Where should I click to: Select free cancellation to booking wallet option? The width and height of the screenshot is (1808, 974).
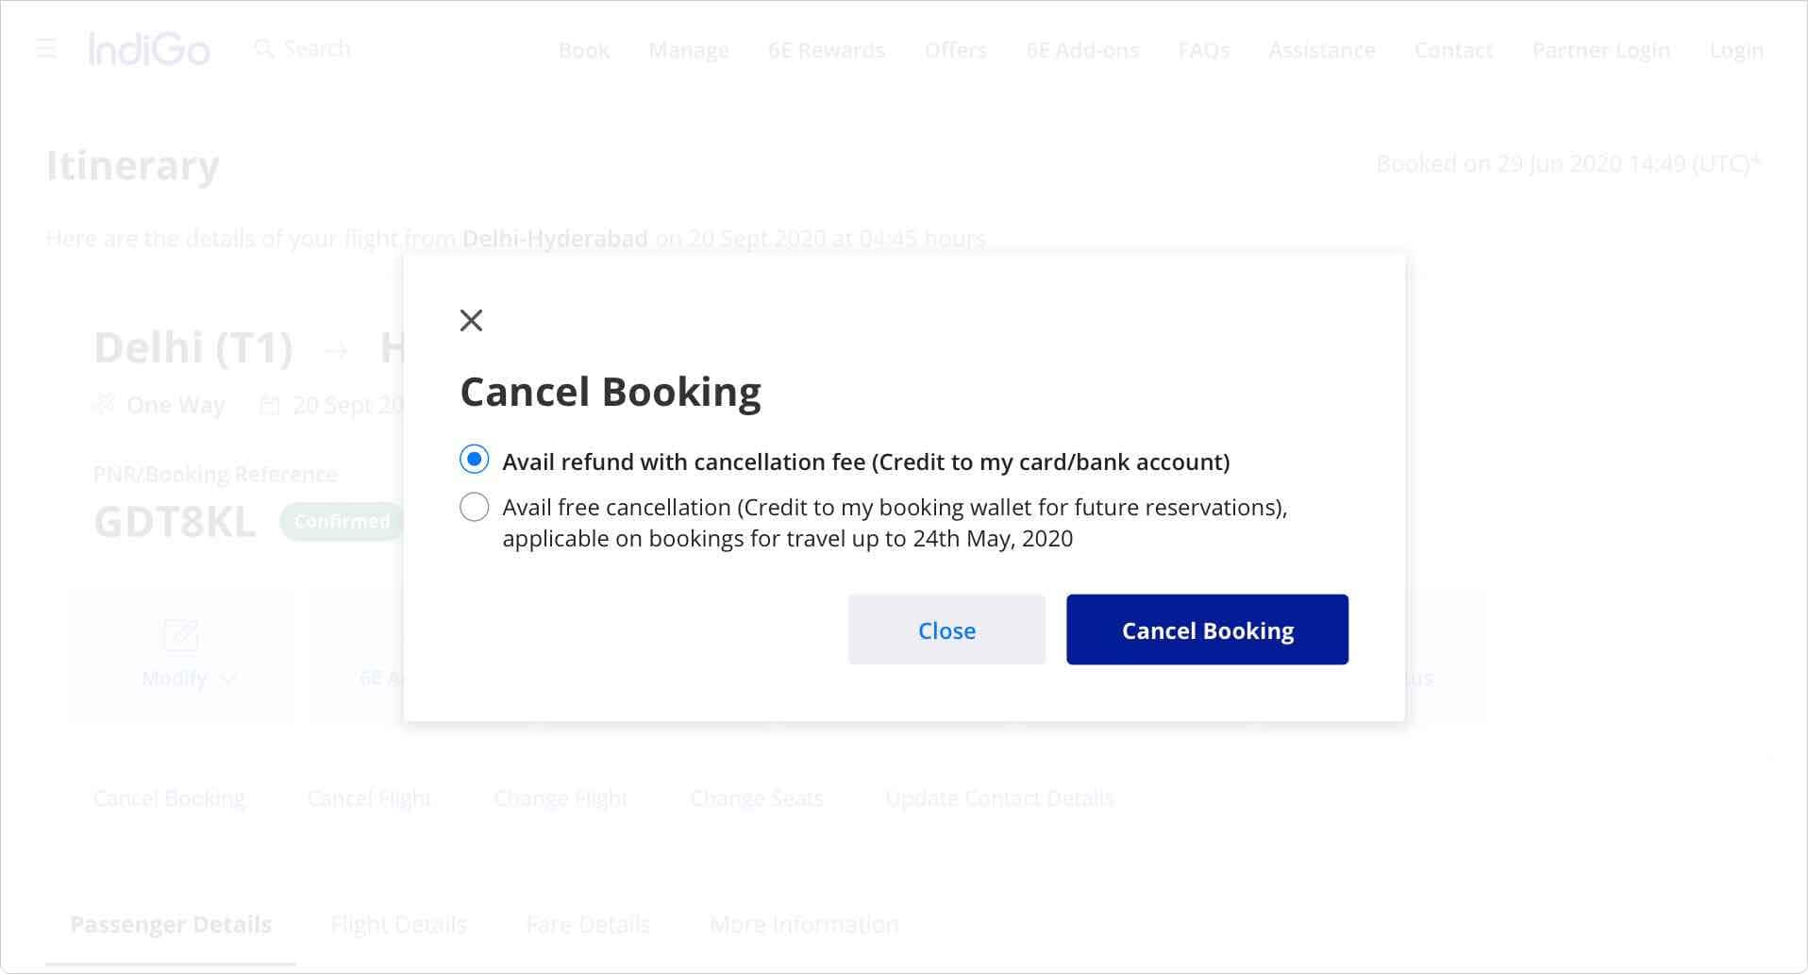coord(475,508)
